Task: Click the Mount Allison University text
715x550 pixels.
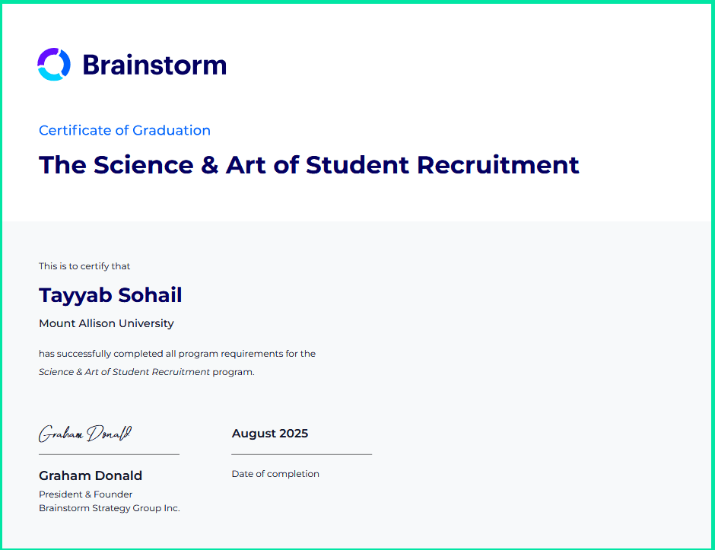Action: pyautogui.click(x=106, y=323)
